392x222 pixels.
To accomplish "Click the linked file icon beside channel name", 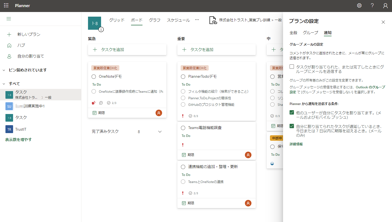I will pos(213,20).
